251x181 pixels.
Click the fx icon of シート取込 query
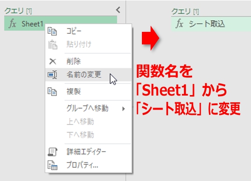pyautogui.click(x=180, y=24)
